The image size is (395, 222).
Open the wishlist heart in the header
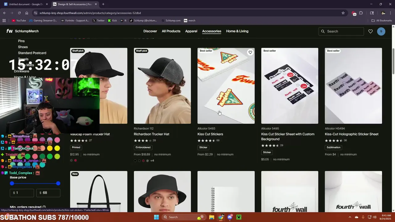click(371, 31)
